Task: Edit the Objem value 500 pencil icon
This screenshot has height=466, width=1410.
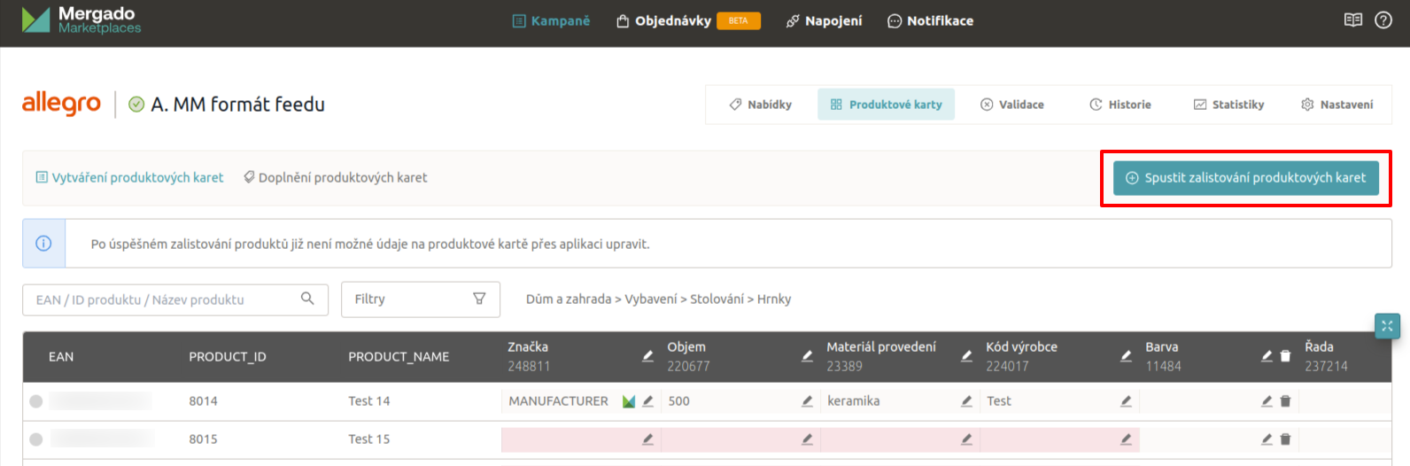Action: (x=807, y=401)
